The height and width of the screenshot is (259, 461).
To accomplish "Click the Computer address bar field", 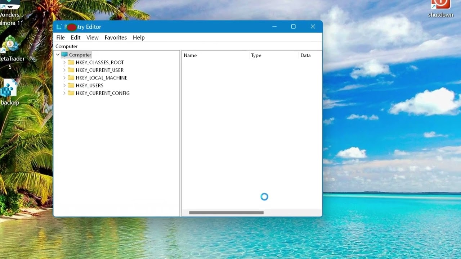I will [188, 46].
